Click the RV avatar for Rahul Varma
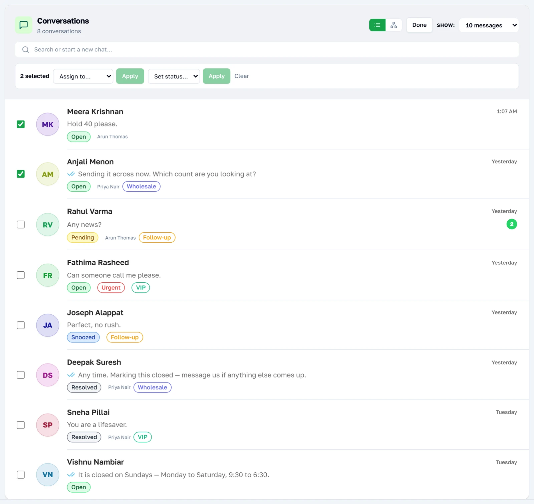Viewport: 534px width, 504px height. click(x=48, y=225)
